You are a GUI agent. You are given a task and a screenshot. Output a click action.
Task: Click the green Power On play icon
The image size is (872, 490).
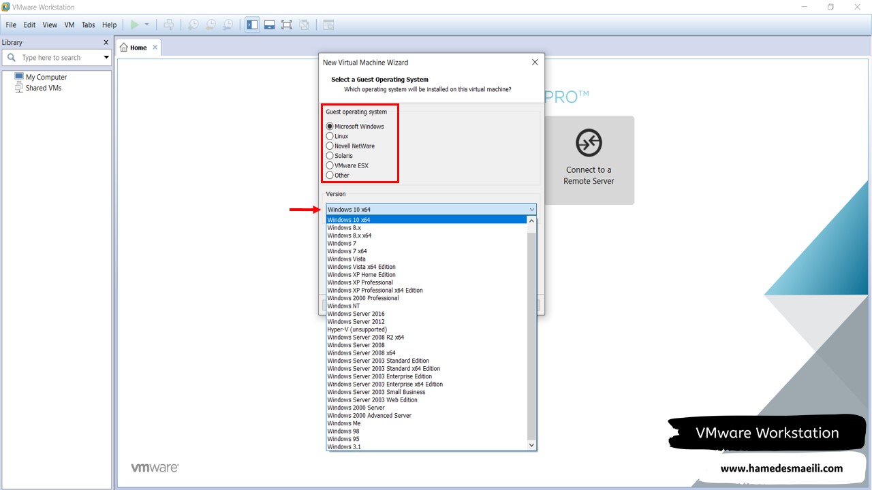point(135,24)
